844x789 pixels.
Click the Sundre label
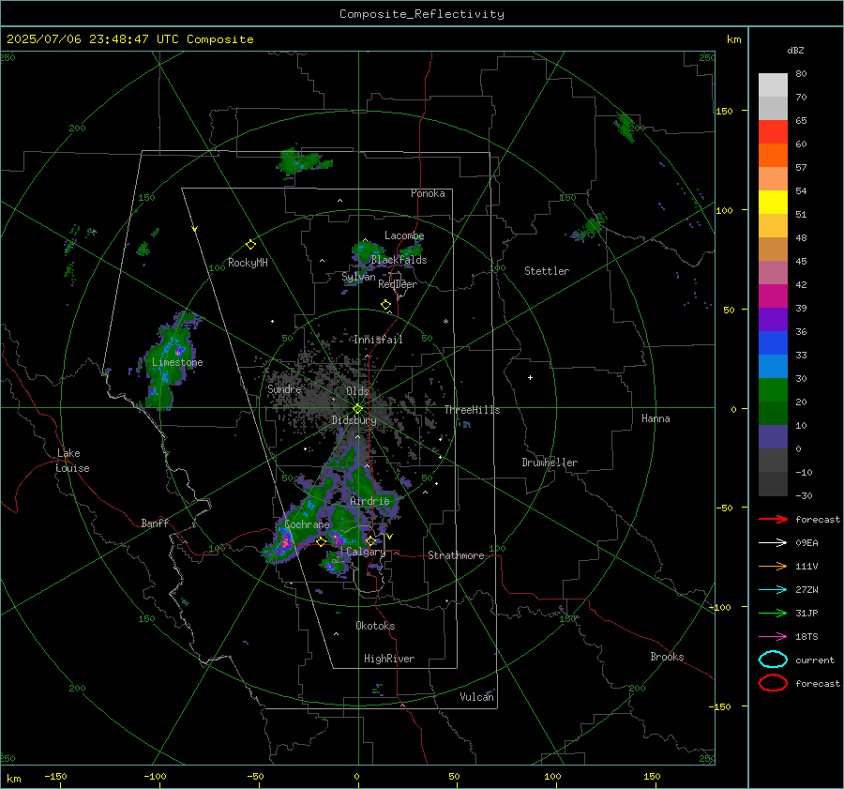click(x=284, y=388)
